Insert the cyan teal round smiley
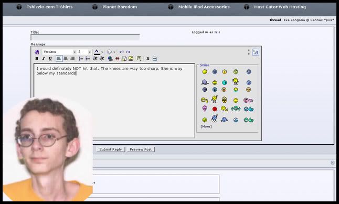This screenshot has height=204, width=339. pos(225,82)
